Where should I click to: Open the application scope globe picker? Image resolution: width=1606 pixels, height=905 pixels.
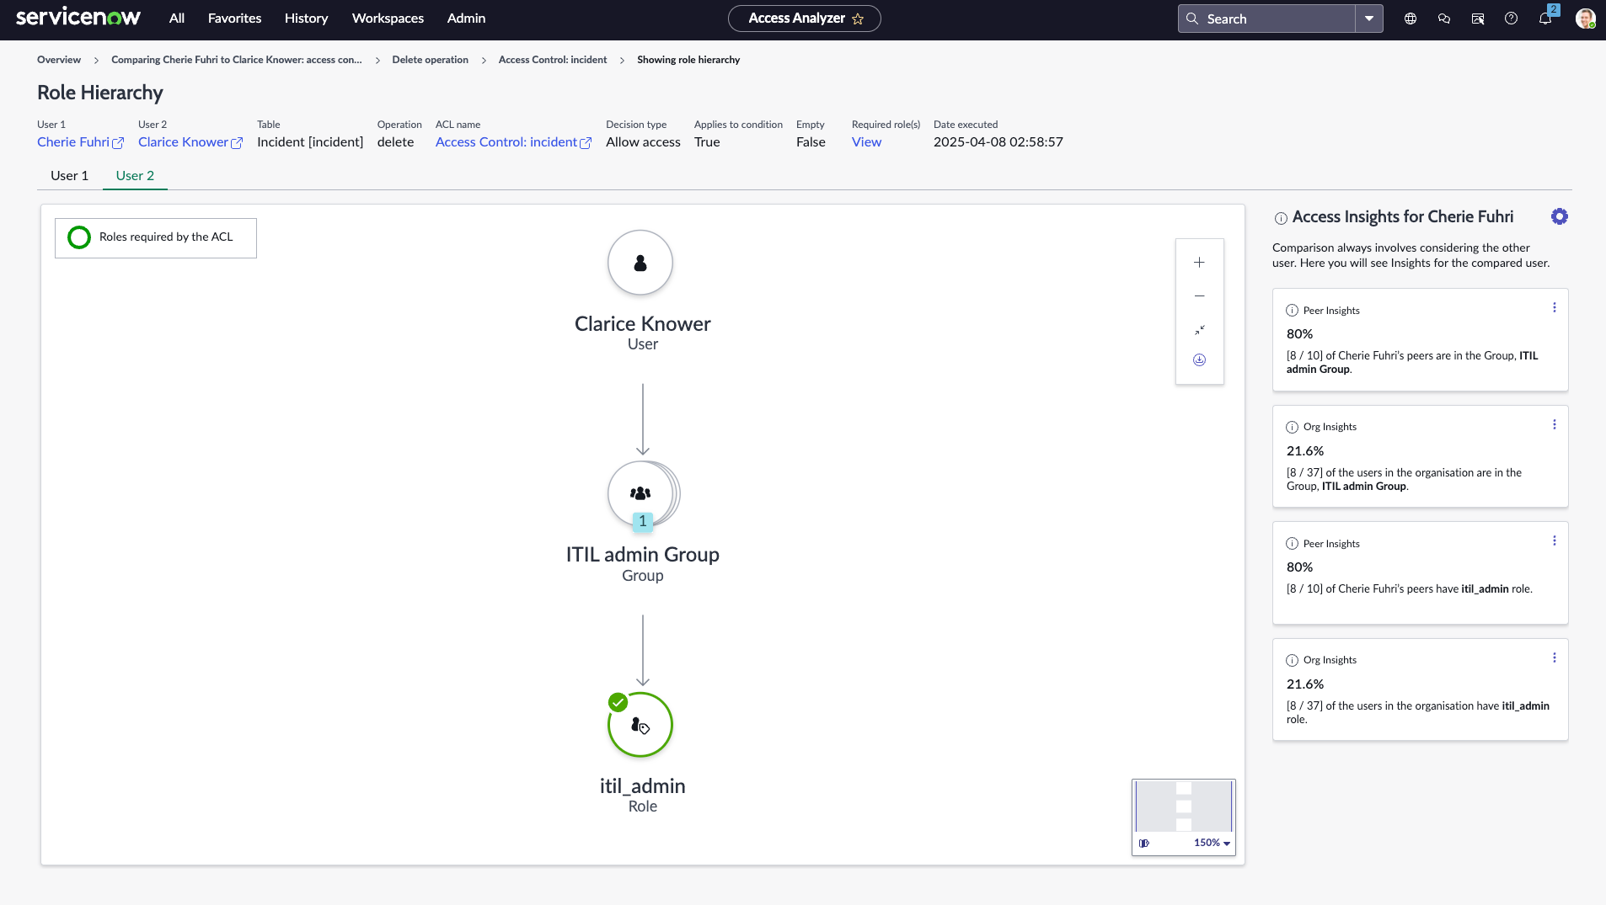coord(1411,19)
